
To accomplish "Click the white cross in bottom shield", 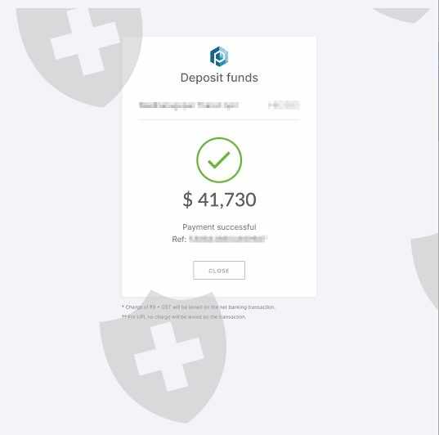I will point(169,357).
